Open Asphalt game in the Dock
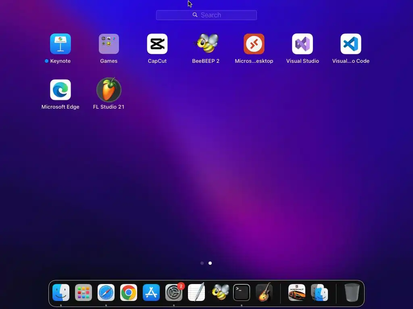Screen dimensions: 413x309 (297, 293)
